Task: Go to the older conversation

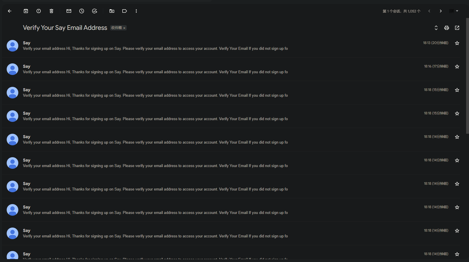Action: (441, 11)
